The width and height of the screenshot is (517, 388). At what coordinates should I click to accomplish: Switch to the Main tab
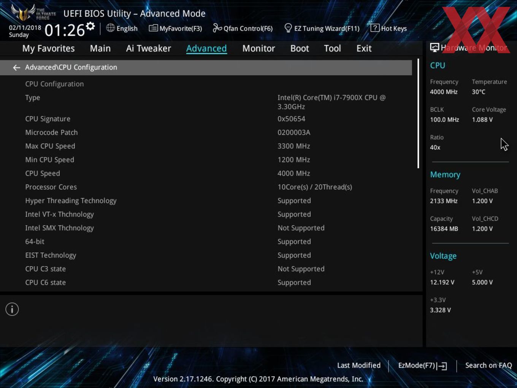[x=100, y=48]
